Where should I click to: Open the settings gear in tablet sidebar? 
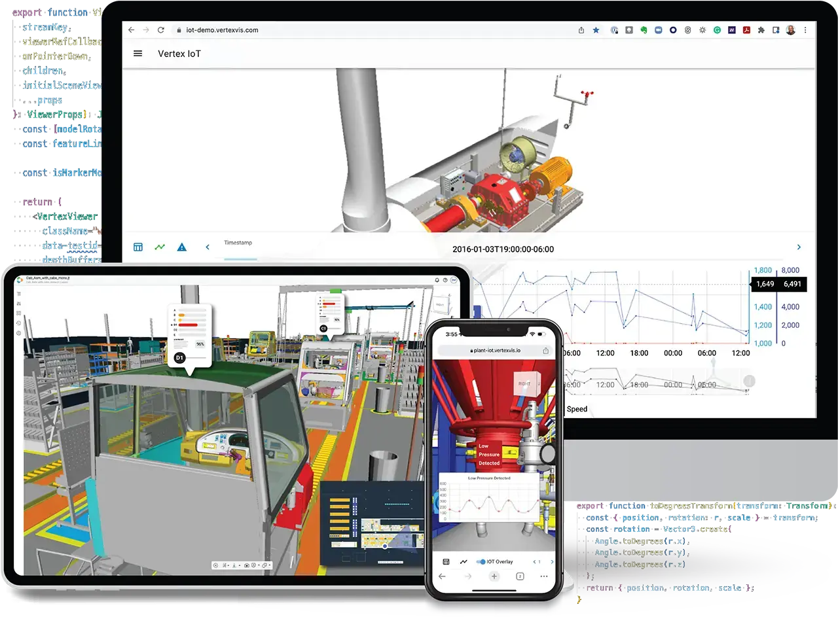[18, 333]
